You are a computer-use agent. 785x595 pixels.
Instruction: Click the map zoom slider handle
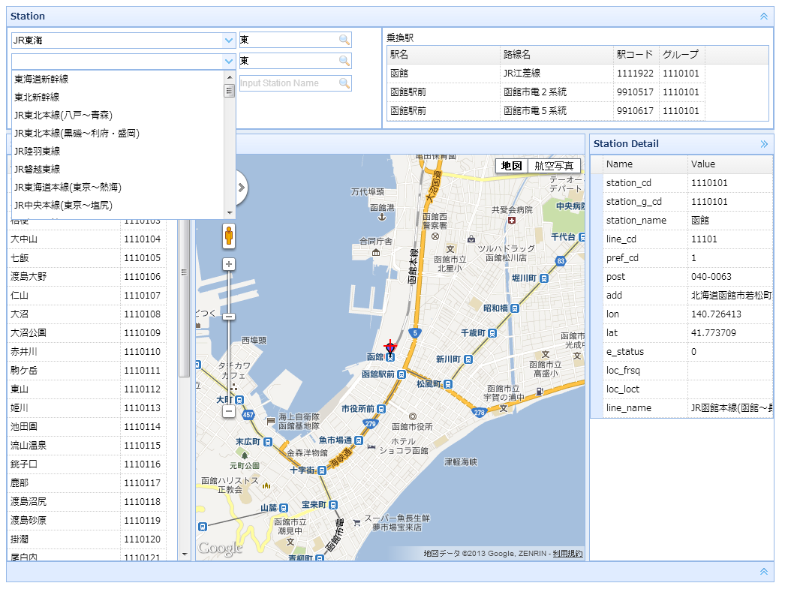click(x=229, y=317)
